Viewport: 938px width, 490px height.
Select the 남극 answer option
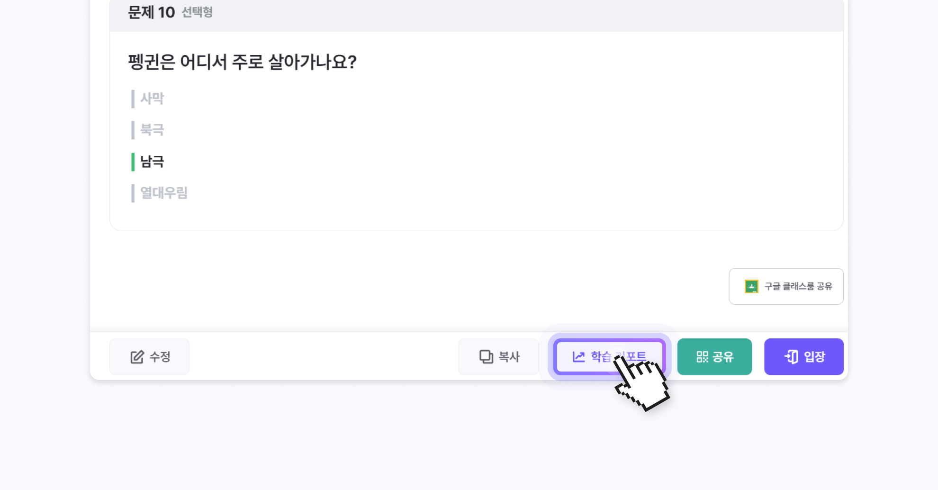point(152,162)
